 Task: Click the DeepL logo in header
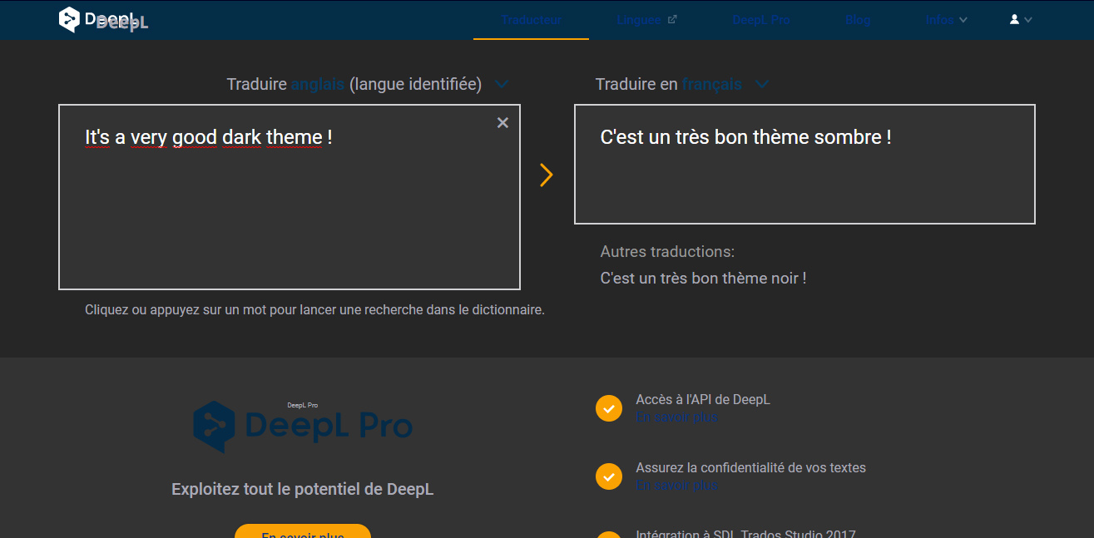(x=102, y=20)
